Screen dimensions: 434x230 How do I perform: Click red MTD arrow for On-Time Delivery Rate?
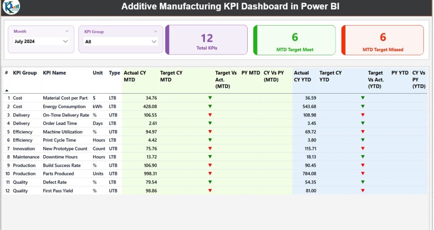pos(210,115)
